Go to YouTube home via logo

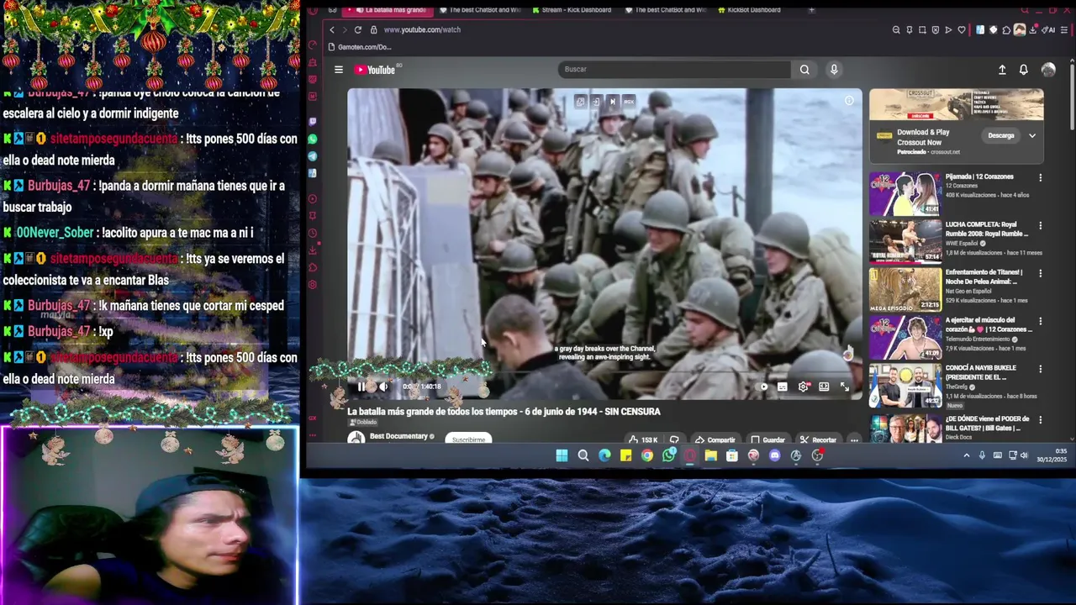(375, 70)
